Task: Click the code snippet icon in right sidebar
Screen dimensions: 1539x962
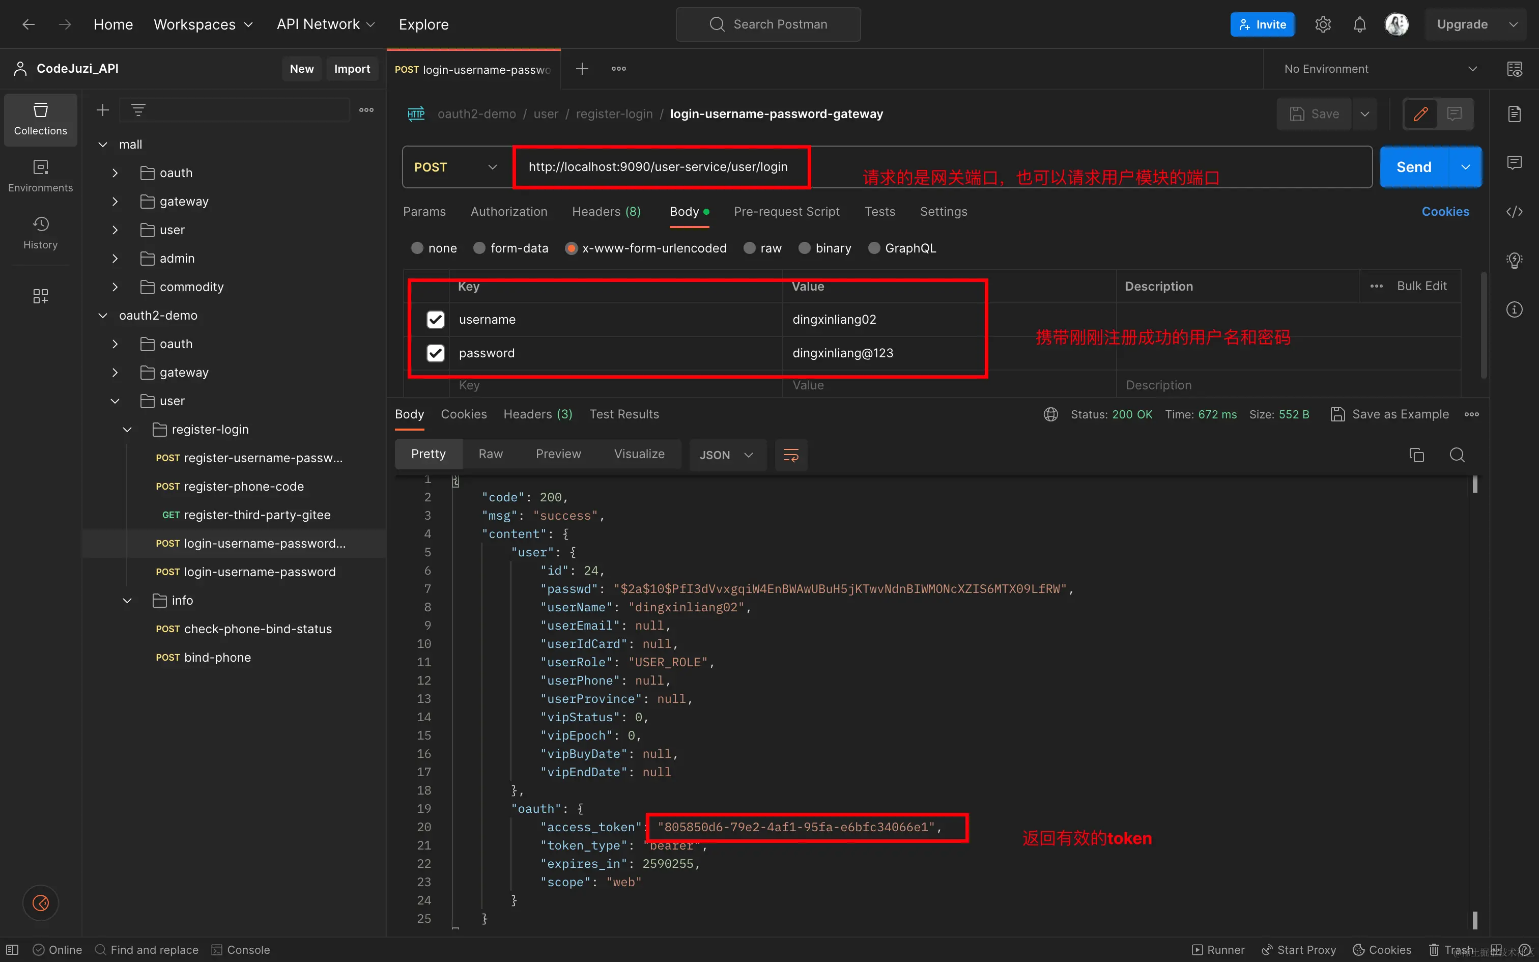Action: click(x=1514, y=212)
